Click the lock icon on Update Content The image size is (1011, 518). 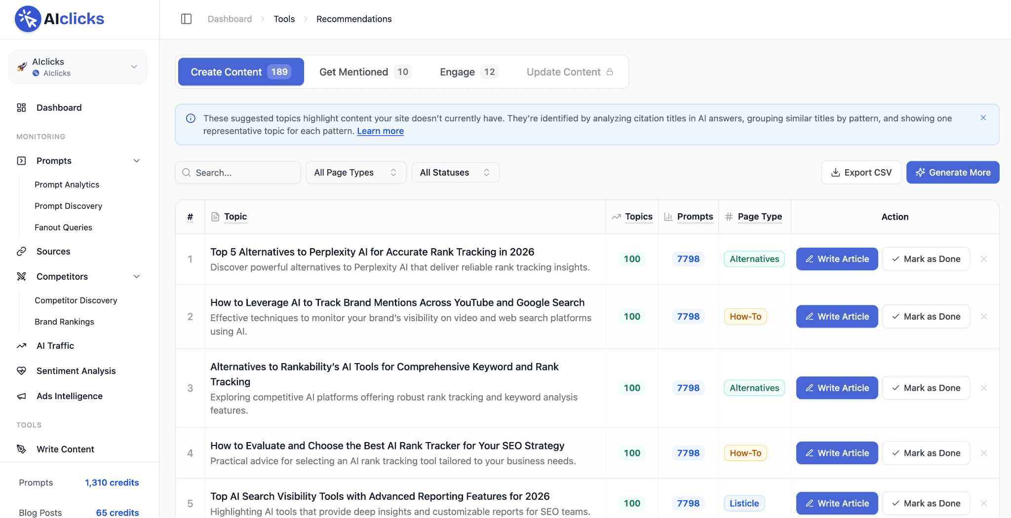click(610, 72)
